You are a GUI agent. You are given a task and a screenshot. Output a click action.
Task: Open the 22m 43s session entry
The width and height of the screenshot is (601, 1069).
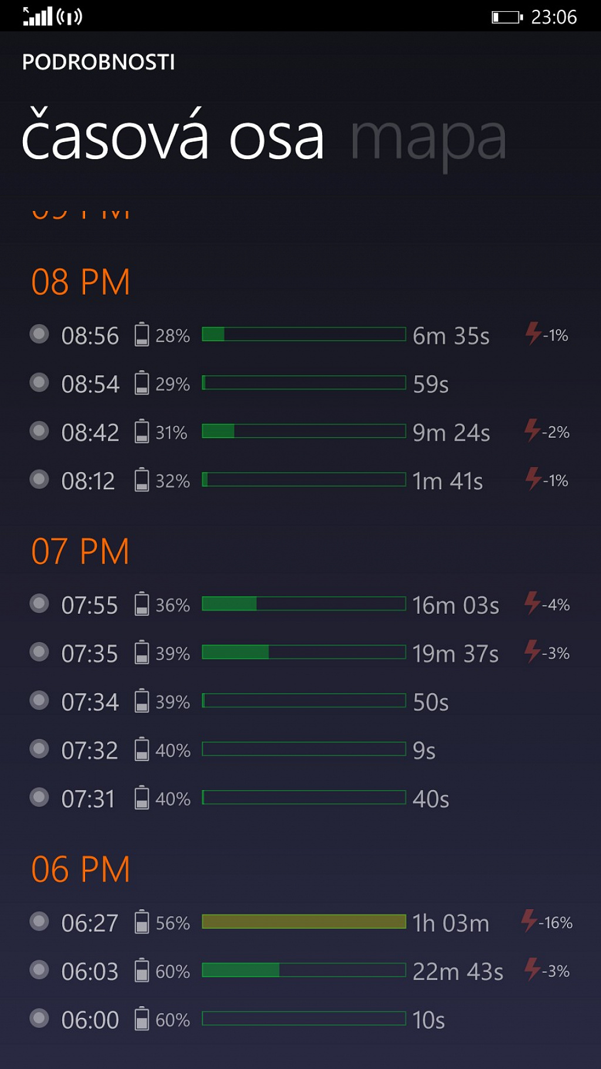tap(300, 971)
